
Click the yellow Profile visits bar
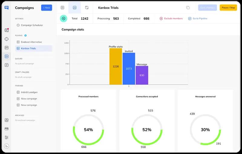[116, 66]
